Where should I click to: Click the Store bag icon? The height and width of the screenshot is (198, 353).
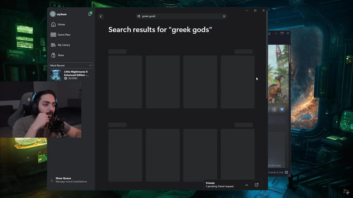coord(53,55)
